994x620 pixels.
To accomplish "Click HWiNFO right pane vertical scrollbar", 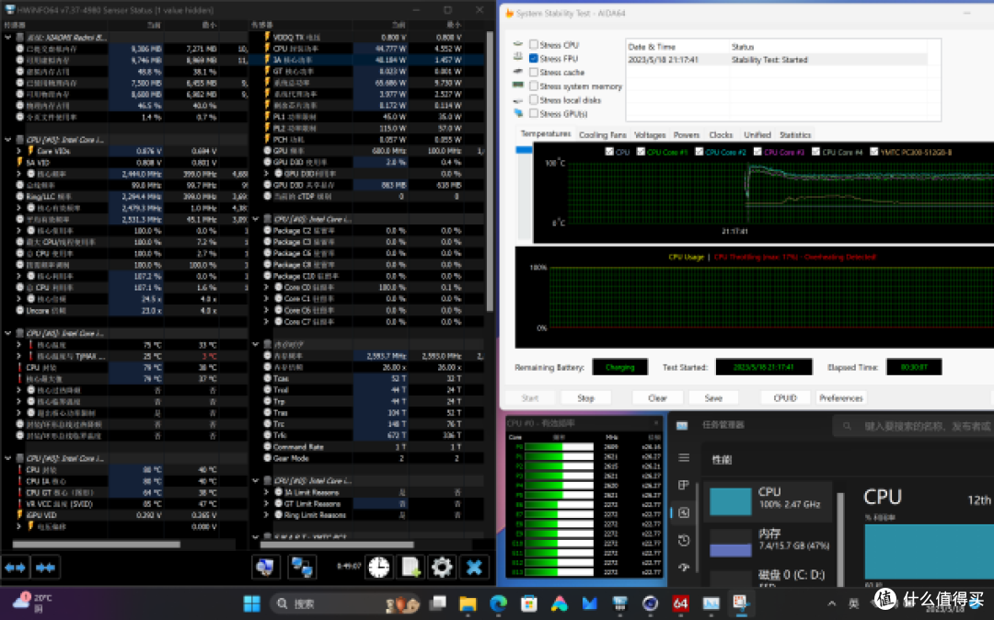I will 490,171.
